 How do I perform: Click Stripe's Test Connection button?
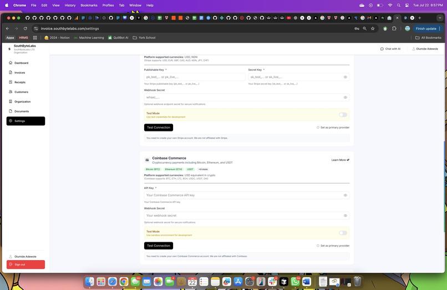tap(159, 128)
